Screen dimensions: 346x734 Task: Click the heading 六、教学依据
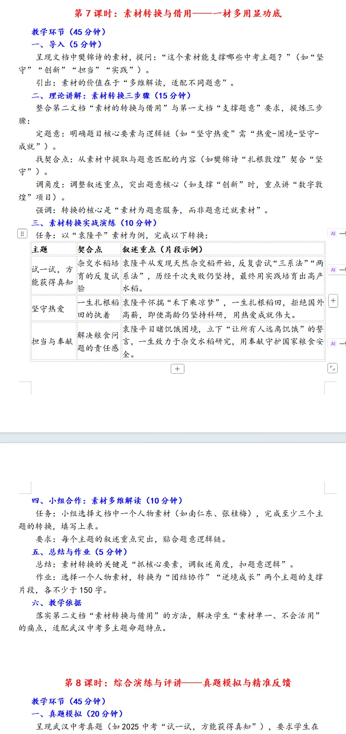click(x=56, y=603)
